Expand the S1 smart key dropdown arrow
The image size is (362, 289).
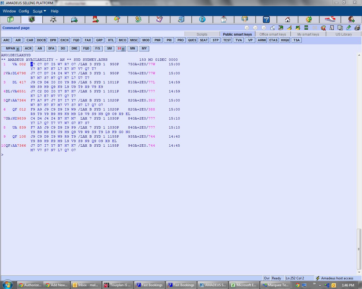click(x=123, y=49)
